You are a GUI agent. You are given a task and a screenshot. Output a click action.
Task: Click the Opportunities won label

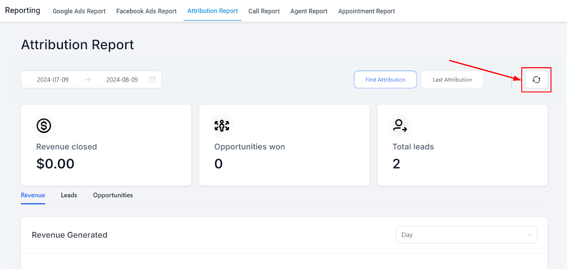[x=249, y=147]
